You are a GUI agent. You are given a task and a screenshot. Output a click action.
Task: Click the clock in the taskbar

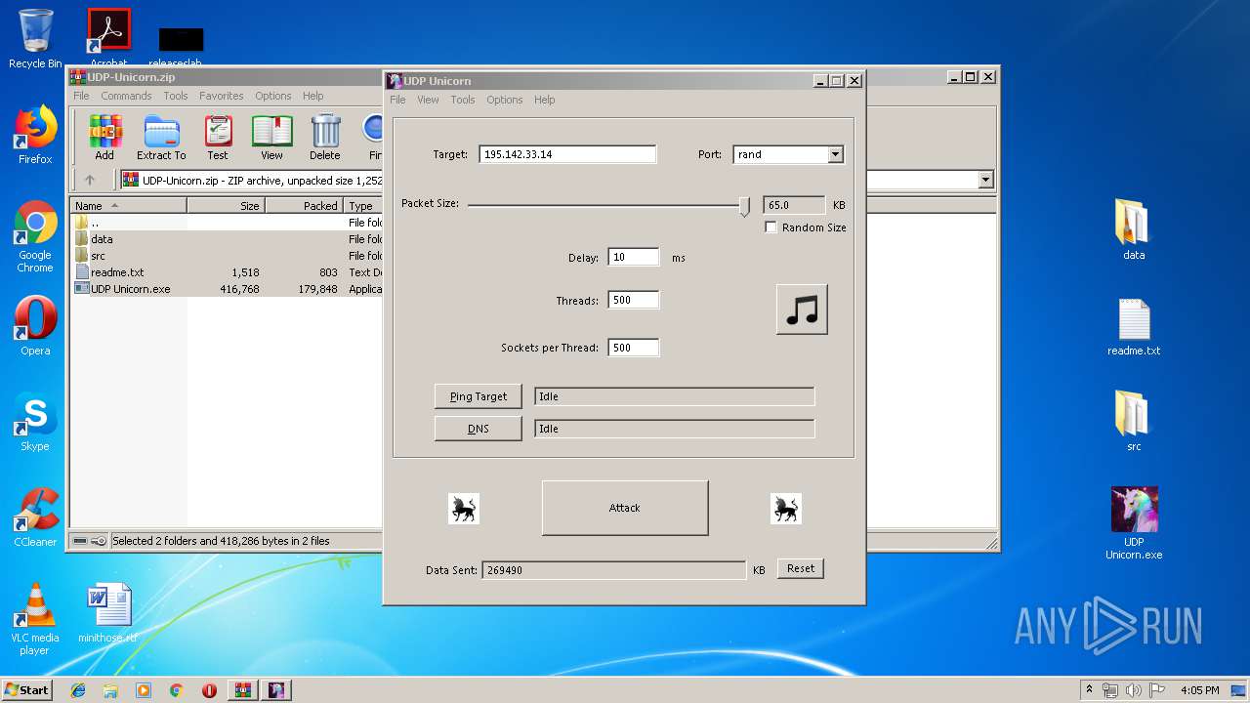1199,690
